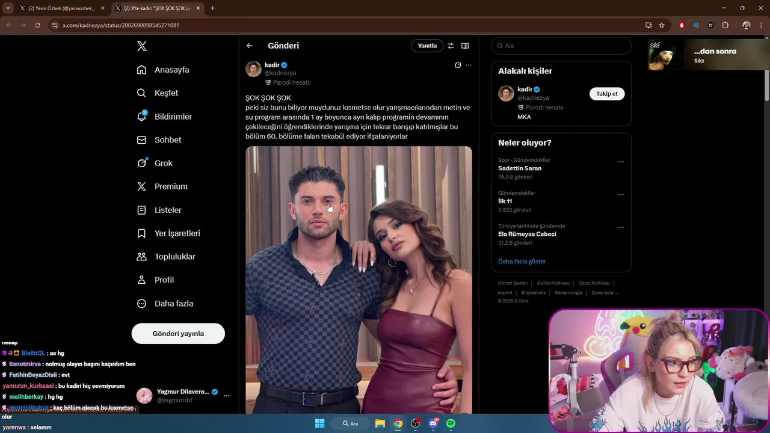Click kadir's avatar in Alakalı kişiler
Viewport: 770px width, 433px height.
click(x=506, y=93)
